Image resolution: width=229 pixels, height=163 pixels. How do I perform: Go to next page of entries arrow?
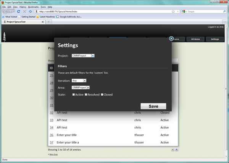click(177, 150)
